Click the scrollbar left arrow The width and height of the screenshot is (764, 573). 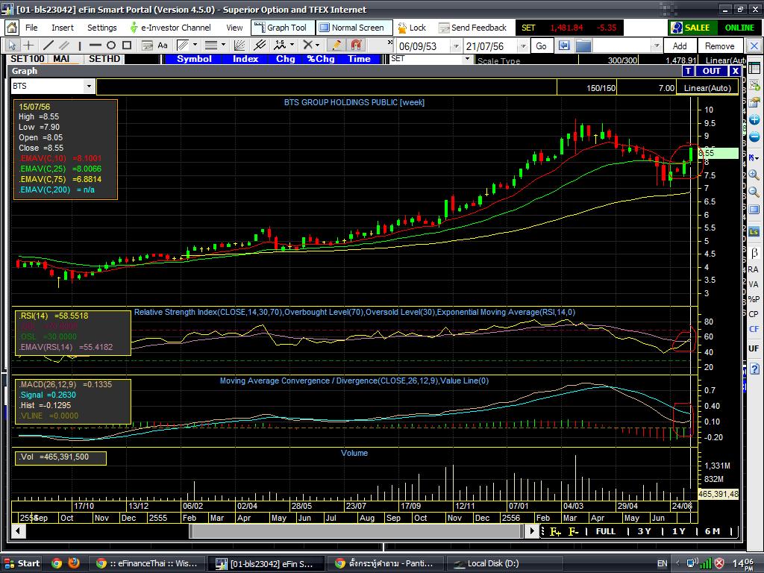click(x=18, y=530)
